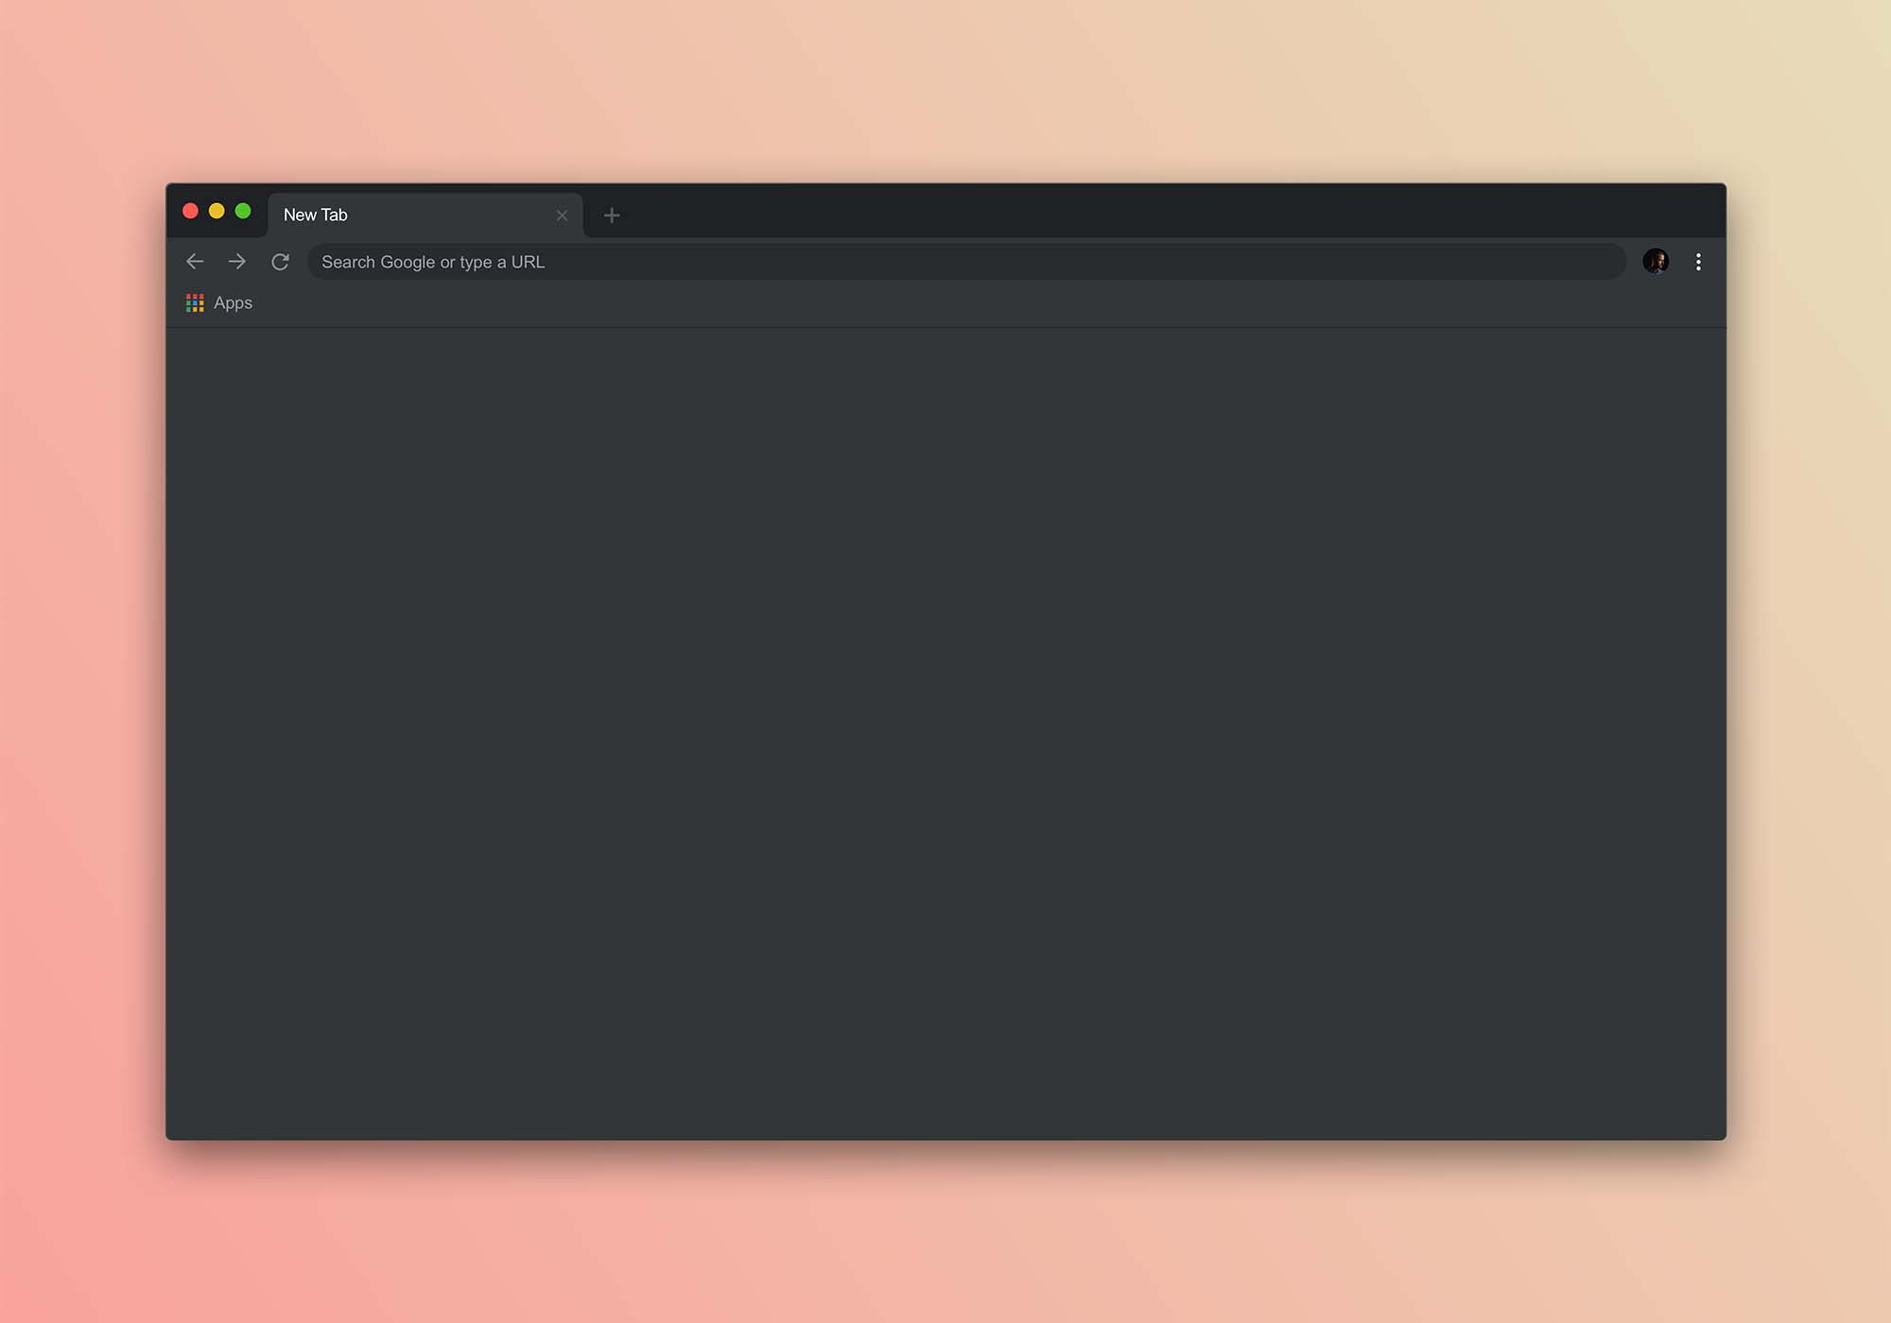Open a new tab with plus button
1891x1323 pixels.
[612, 215]
